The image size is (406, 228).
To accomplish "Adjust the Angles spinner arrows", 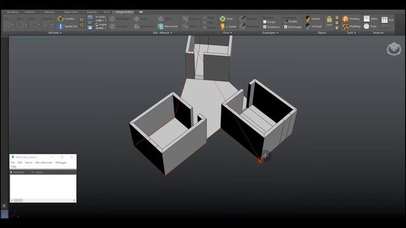I will (x=106, y=28).
